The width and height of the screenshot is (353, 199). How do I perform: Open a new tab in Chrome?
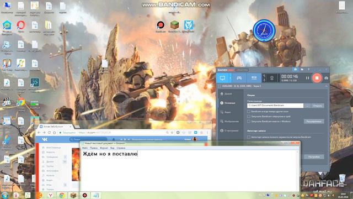77,127
